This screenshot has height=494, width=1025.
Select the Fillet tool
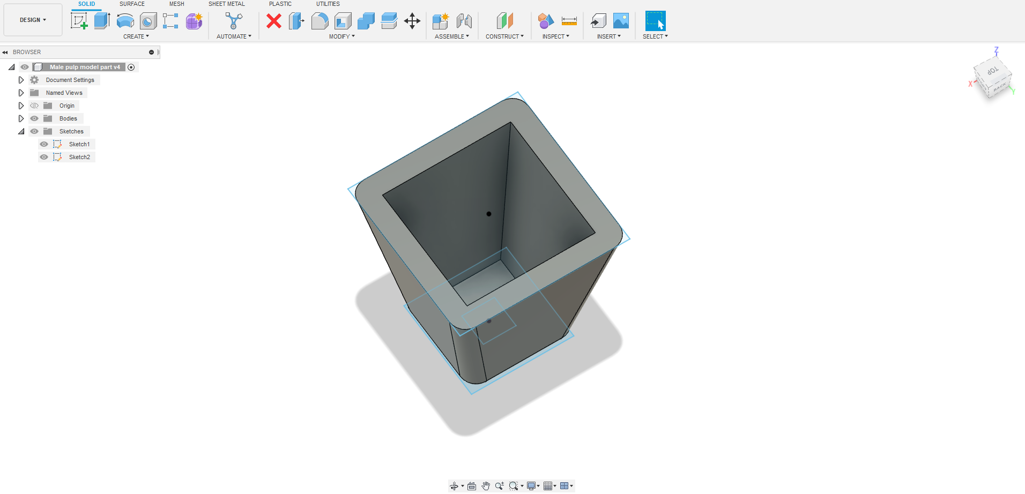tap(320, 21)
